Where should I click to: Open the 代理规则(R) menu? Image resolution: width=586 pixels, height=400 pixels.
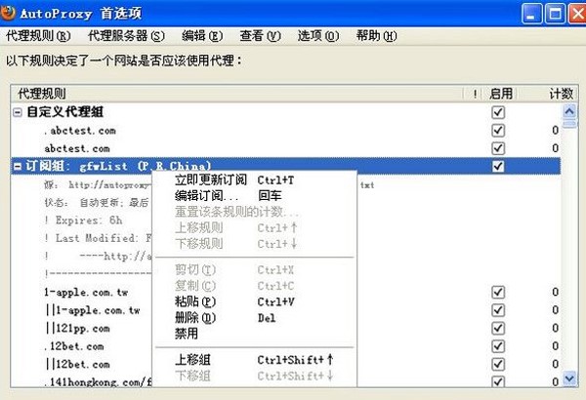point(38,36)
